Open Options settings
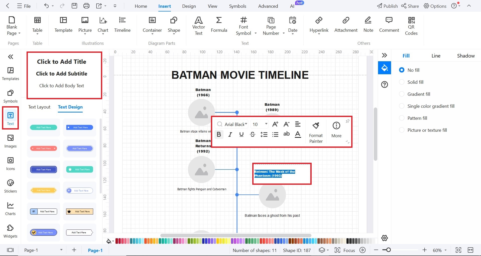The image size is (481, 256). (435, 6)
